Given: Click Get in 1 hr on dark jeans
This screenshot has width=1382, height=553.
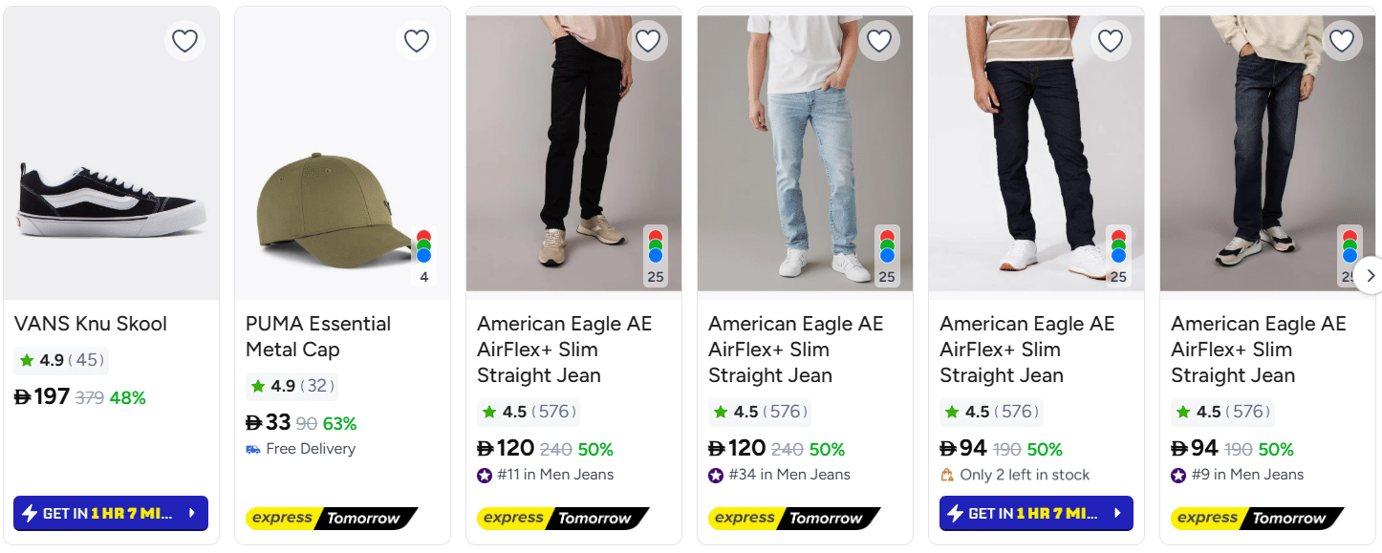Looking at the screenshot, I should 1026,514.
